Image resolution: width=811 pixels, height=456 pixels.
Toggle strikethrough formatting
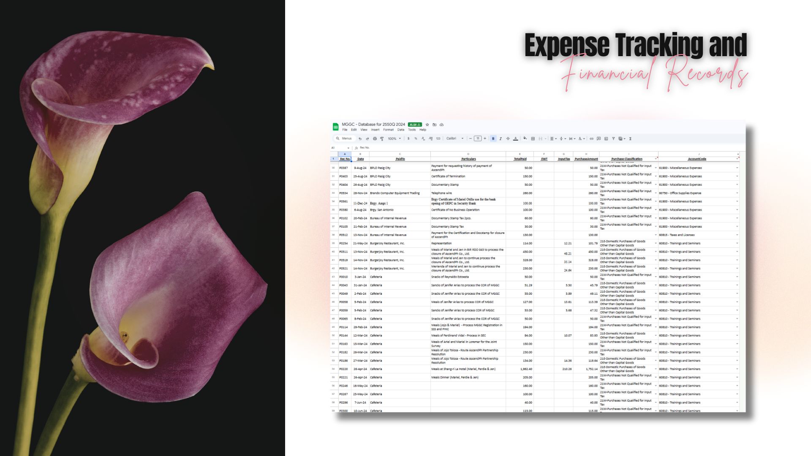[x=508, y=138]
